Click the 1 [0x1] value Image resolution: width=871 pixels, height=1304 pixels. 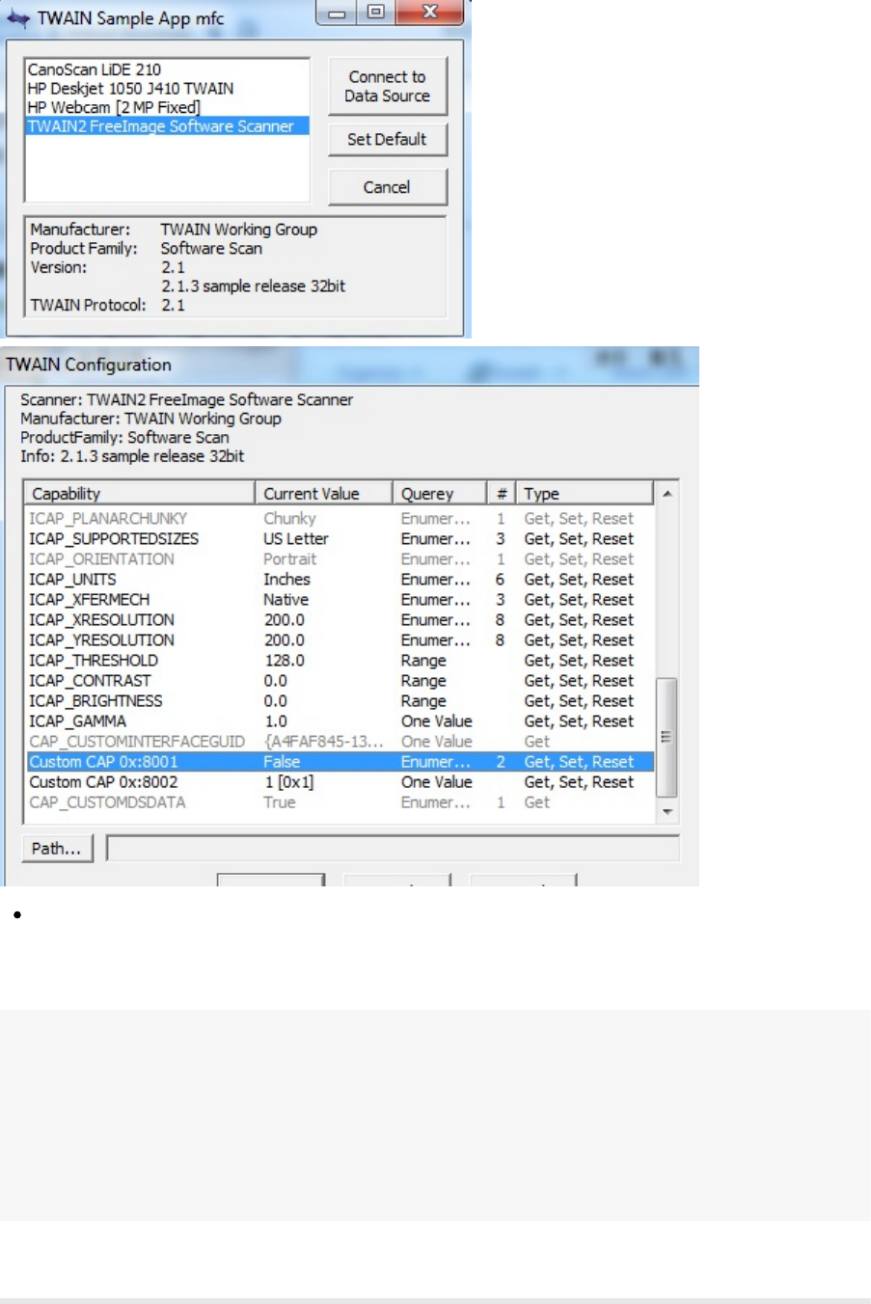tap(288, 782)
